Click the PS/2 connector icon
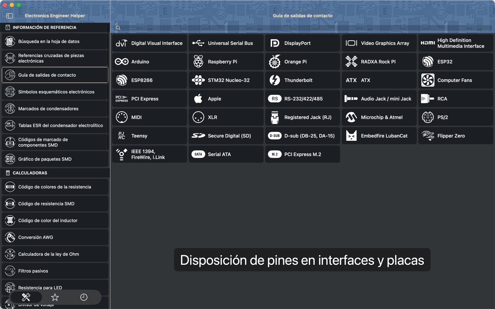The height and width of the screenshot is (309, 495). (x=428, y=117)
